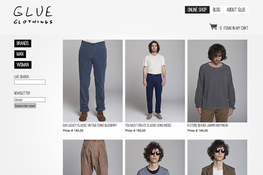The height and width of the screenshot is (175, 263).
Task: Open B-Store Beaver Jumper Knitwear title
Action: coord(207,125)
